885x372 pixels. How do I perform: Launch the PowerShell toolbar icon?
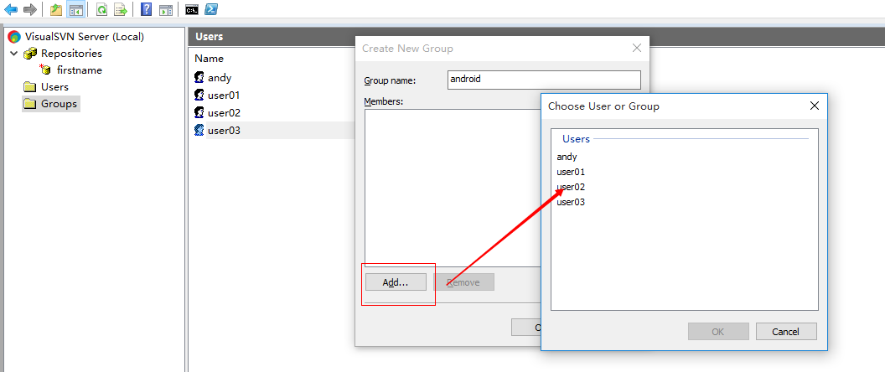tap(211, 9)
